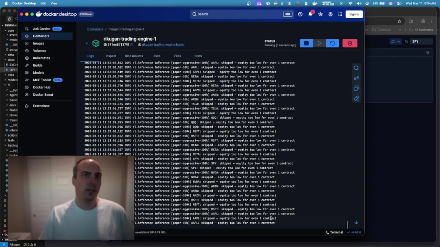Open Wi-Fi status in menu bar

pos(350,3)
